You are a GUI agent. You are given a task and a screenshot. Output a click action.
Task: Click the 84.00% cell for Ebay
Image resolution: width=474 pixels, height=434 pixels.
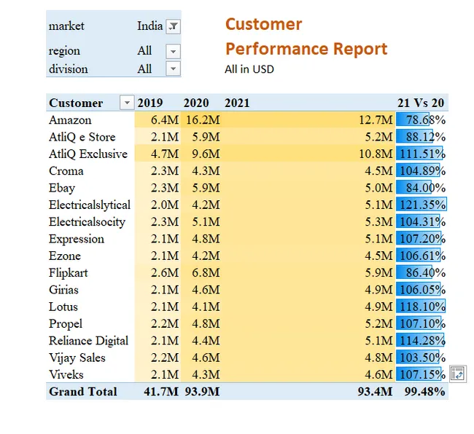coord(422,188)
